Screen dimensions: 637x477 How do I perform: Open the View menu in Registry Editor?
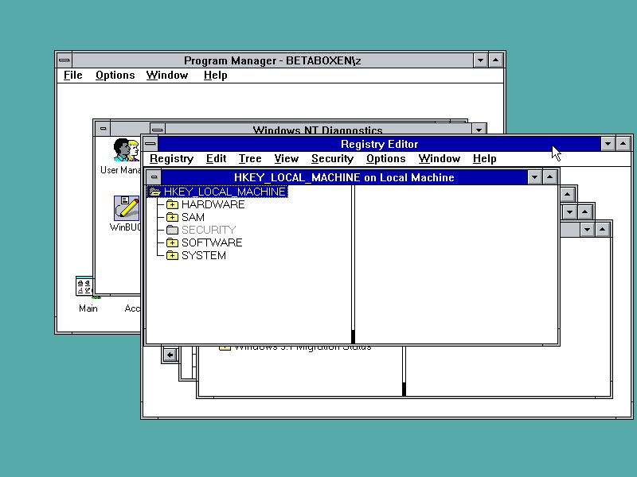(x=287, y=158)
